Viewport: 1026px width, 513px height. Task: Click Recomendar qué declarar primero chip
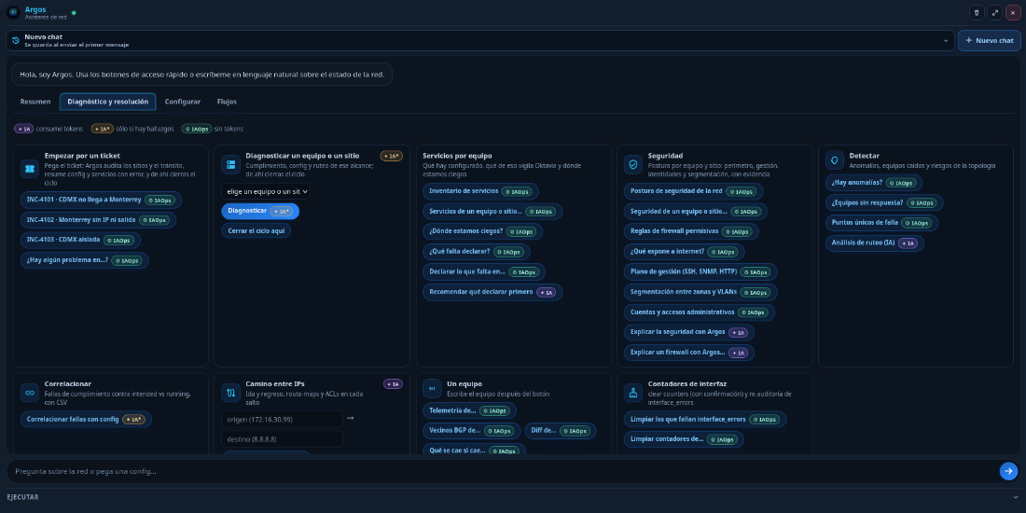point(492,292)
